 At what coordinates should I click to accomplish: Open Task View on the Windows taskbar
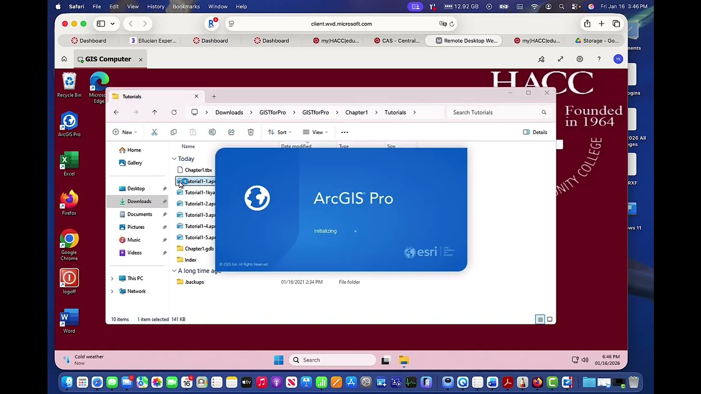pos(386,360)
